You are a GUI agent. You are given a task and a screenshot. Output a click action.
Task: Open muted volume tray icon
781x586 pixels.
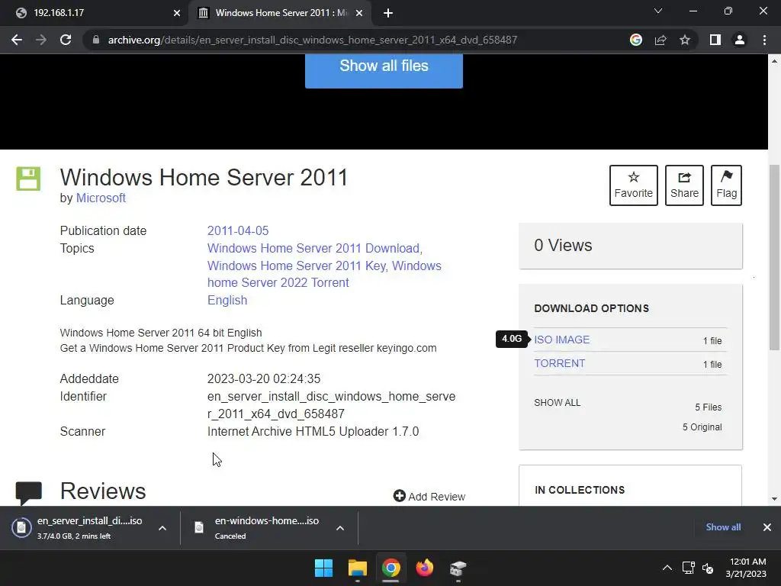[708, 568]
